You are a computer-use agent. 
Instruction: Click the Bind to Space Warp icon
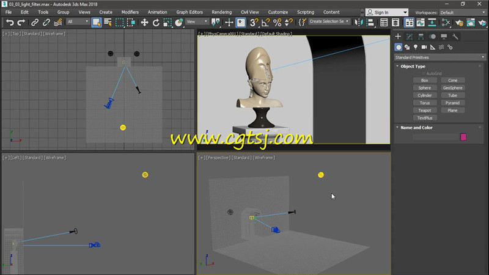click(x=57, y=23)
